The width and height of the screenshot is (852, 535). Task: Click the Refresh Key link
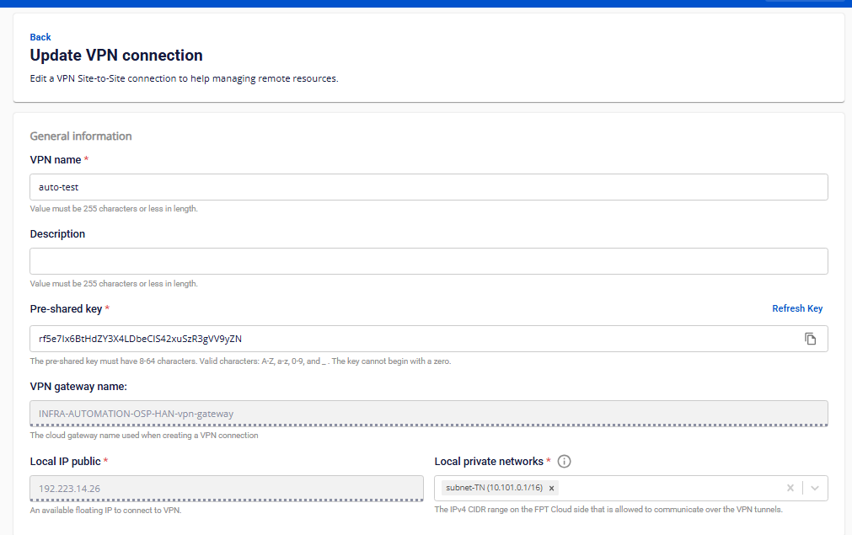pyautogui.click(x=796, y=308)
